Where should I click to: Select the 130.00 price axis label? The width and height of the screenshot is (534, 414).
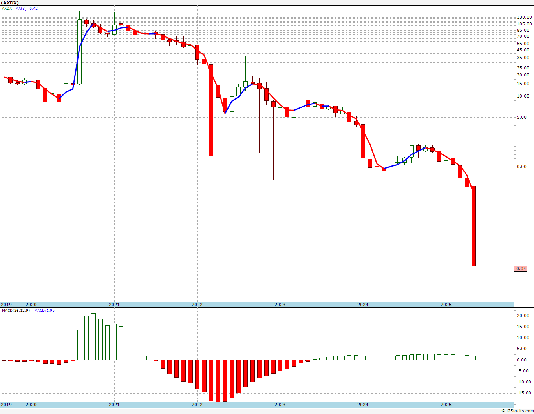point(524,17)
